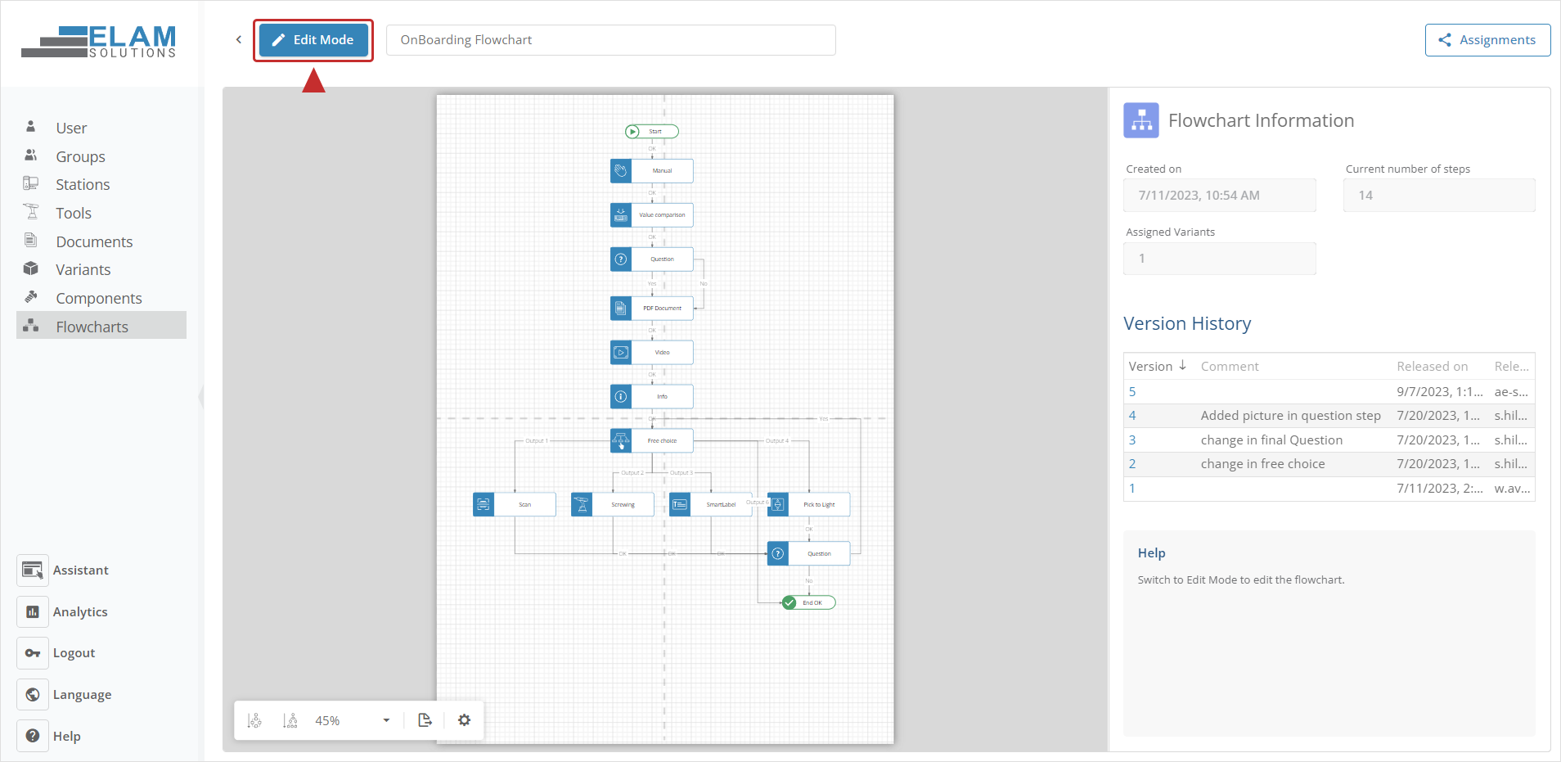Click the Scan step icon
1561x762 pixels.
coord(484,504)
